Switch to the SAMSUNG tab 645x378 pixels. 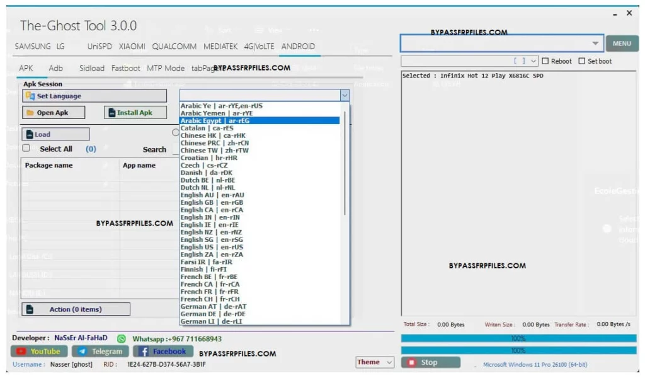[x=33, y=47]
